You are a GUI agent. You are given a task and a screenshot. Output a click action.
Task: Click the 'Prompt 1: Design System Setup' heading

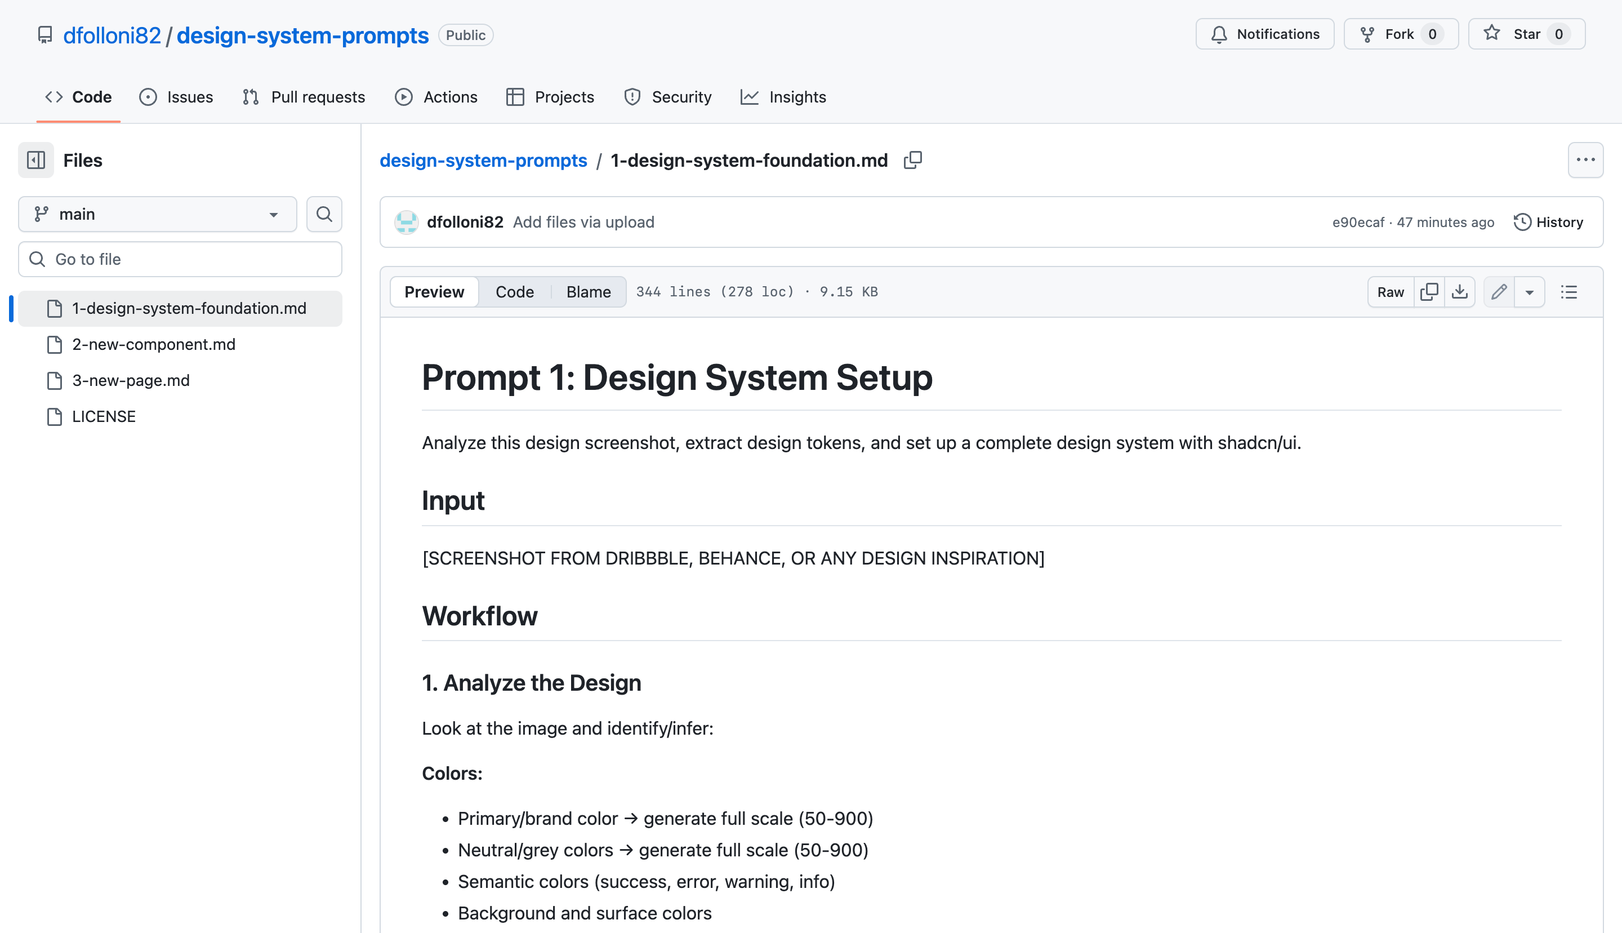click(677, 377)
